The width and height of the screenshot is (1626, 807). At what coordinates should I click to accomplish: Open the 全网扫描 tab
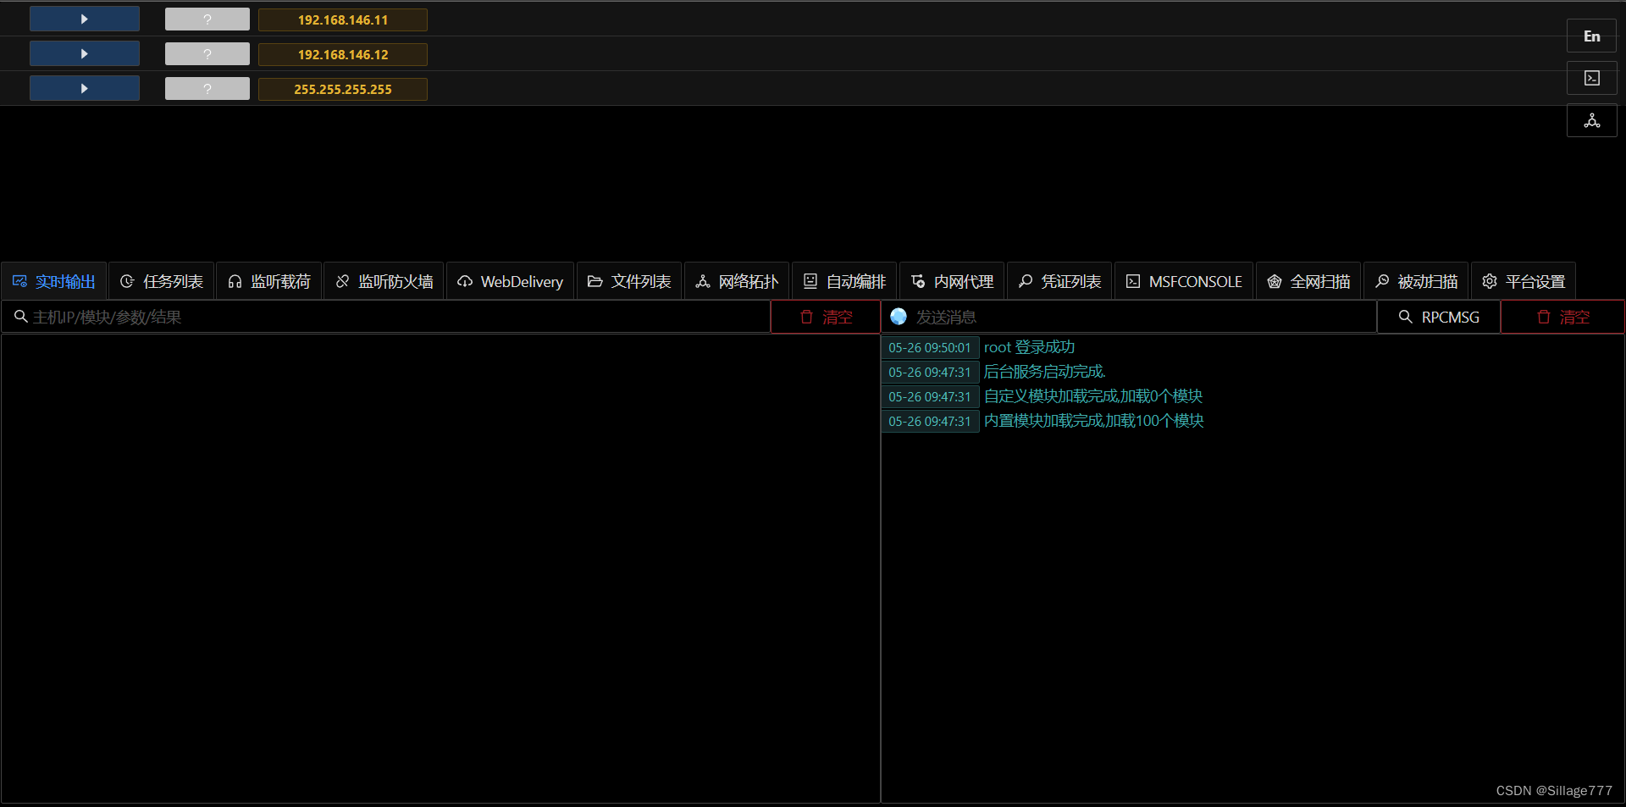tap(1308, 281)
